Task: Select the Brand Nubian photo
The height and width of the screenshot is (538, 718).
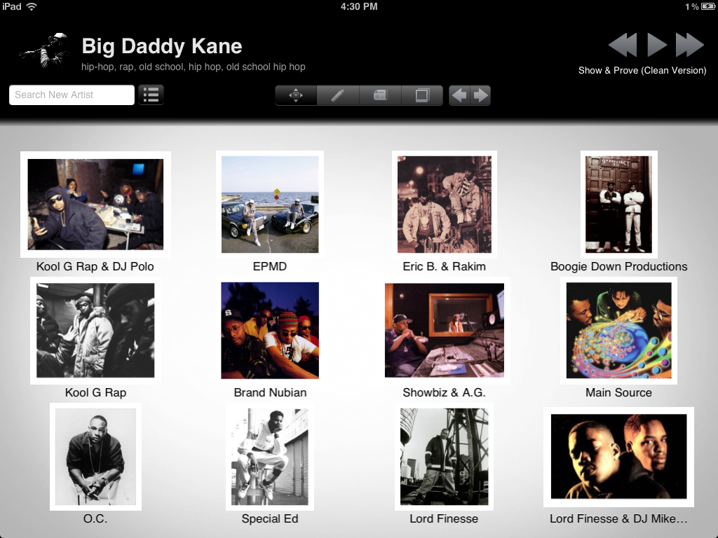Action: point(270,331)
